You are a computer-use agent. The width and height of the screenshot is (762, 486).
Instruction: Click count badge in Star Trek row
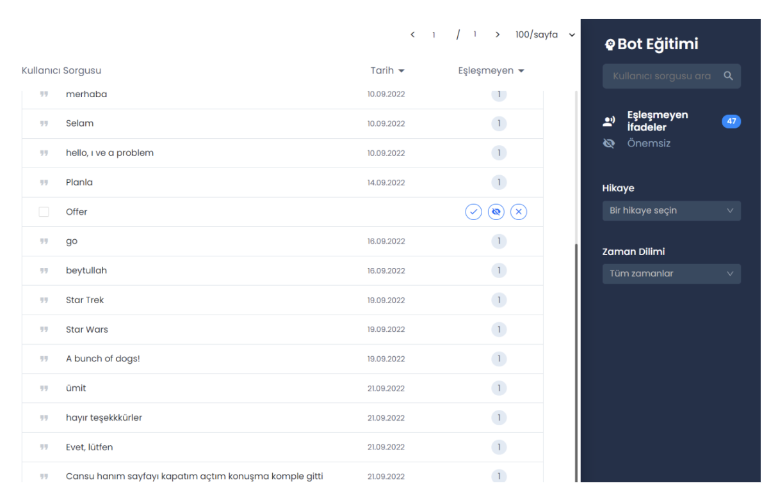tap(499, 300)
